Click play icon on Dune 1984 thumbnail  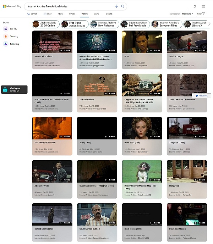click(x=151, y=137)
